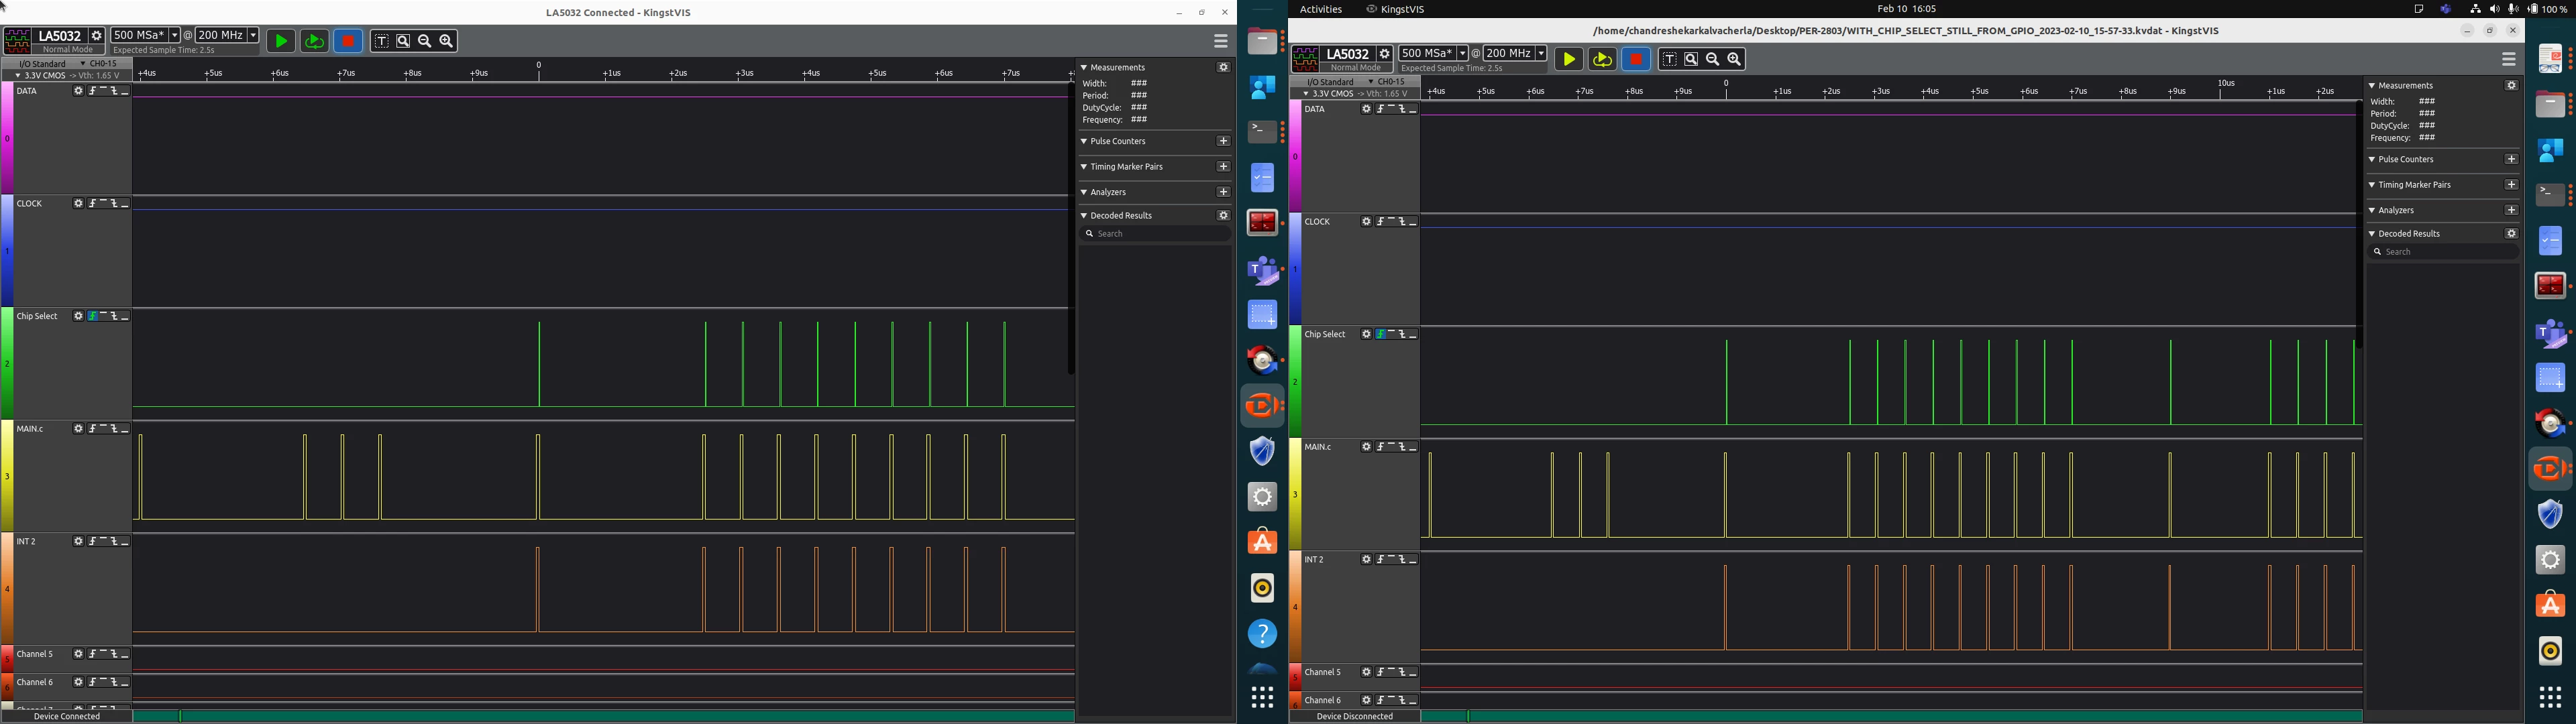Open KingstVIS app menu in top bar
This screenshot has height=724, width=2576.
[x=1396, y=9]
